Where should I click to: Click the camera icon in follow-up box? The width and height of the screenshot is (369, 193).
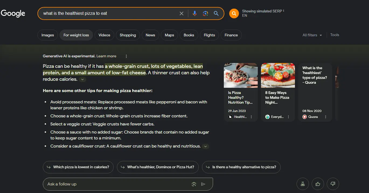click(x=194, y=184)
